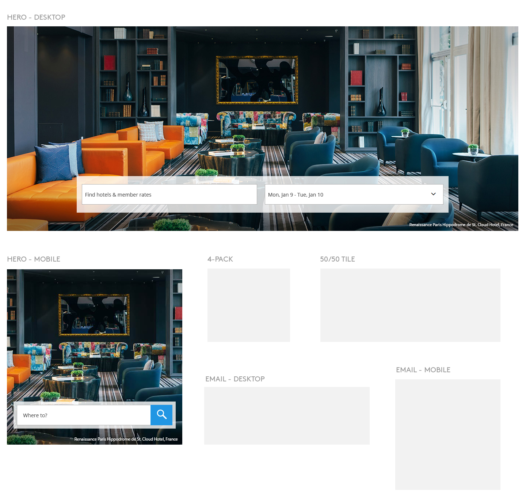Select the Email - Mobile placeholder box
Viewport: 526px width, 502px height.
[x=447, y=434]
